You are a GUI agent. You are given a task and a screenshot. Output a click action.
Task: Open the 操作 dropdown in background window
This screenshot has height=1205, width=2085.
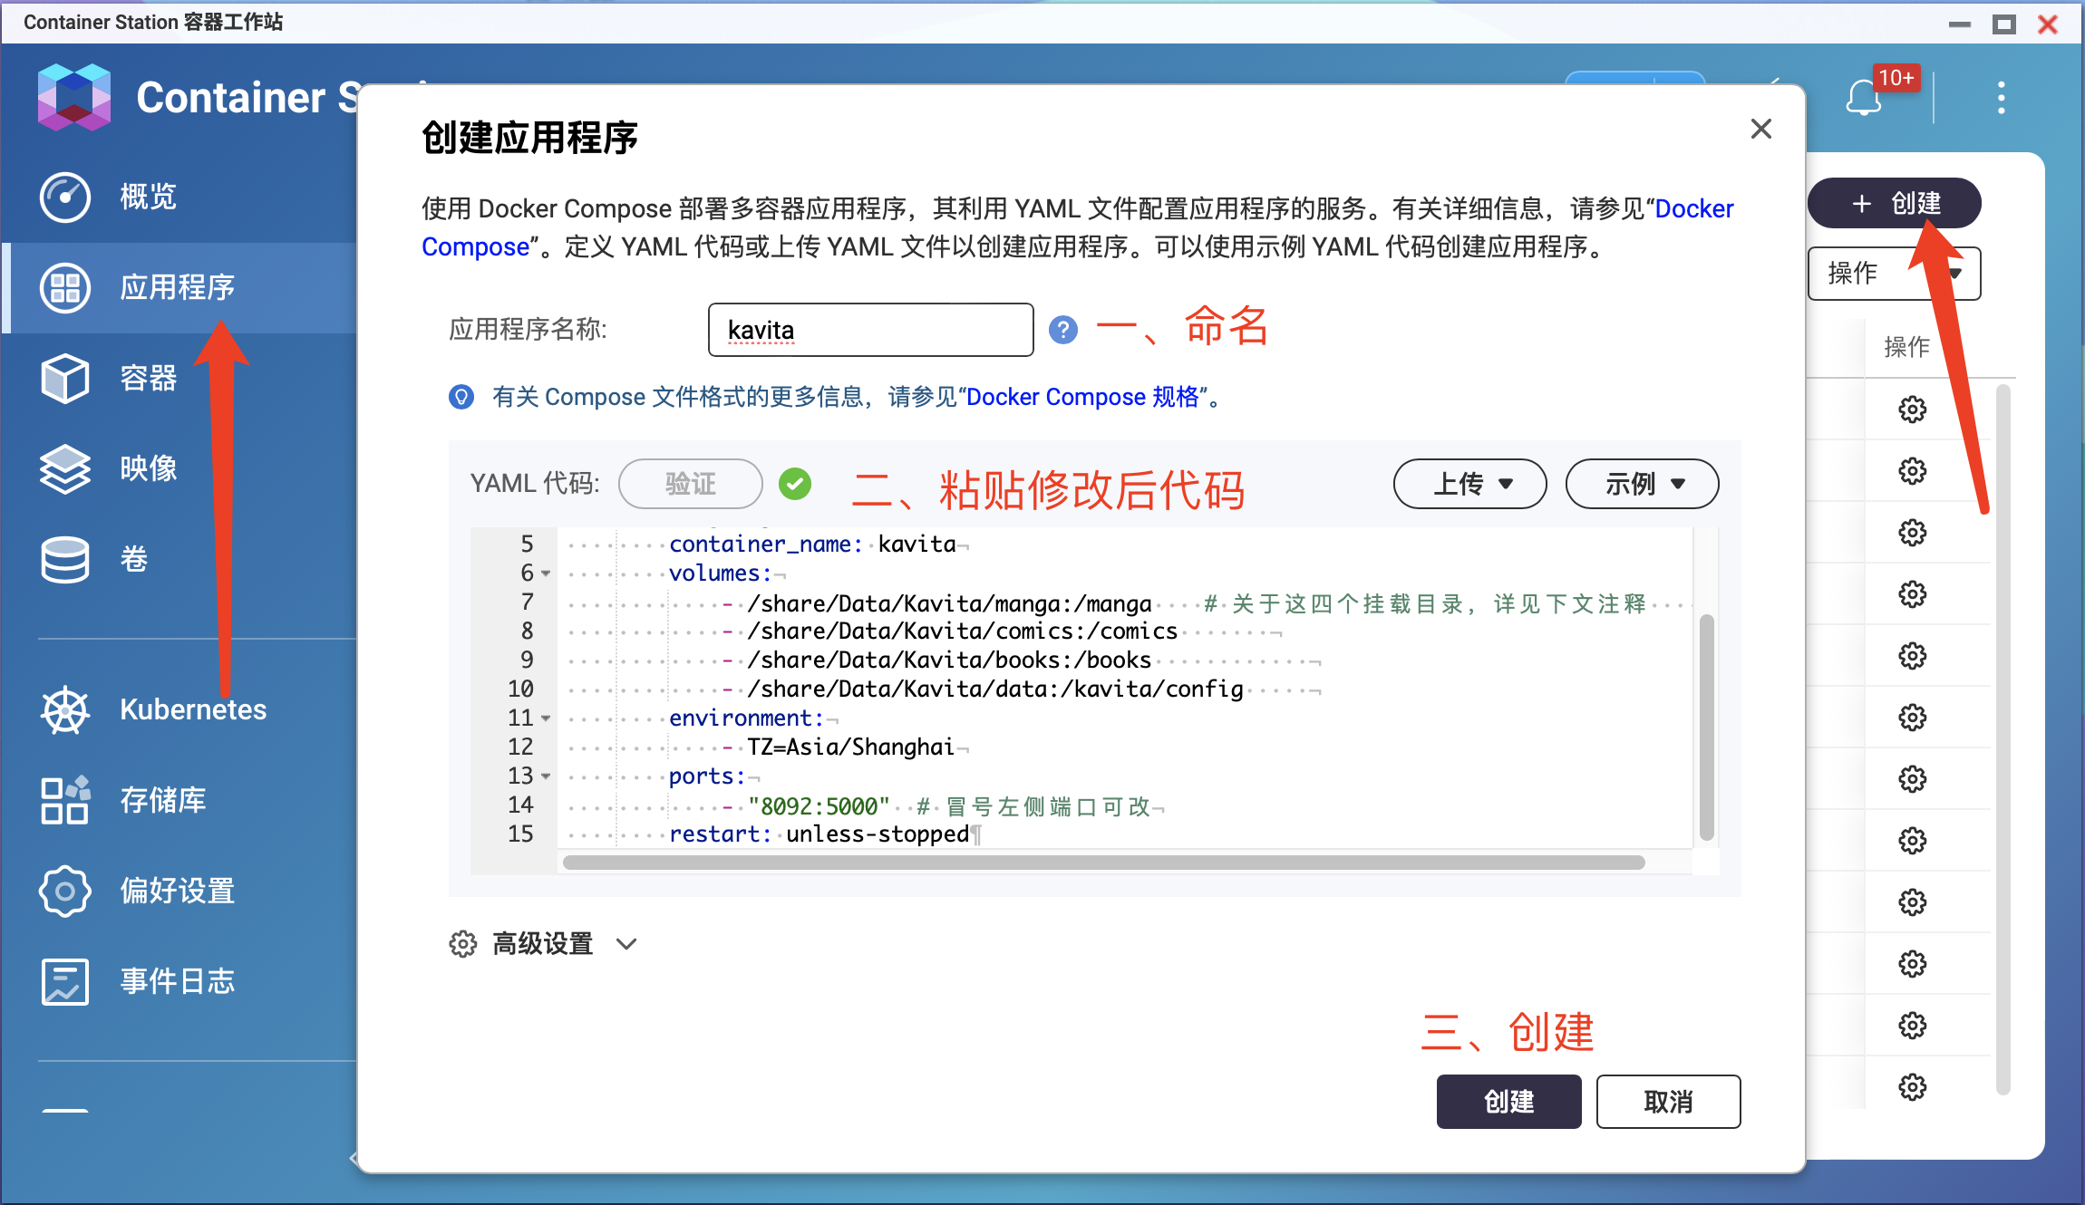[1894, 274]
